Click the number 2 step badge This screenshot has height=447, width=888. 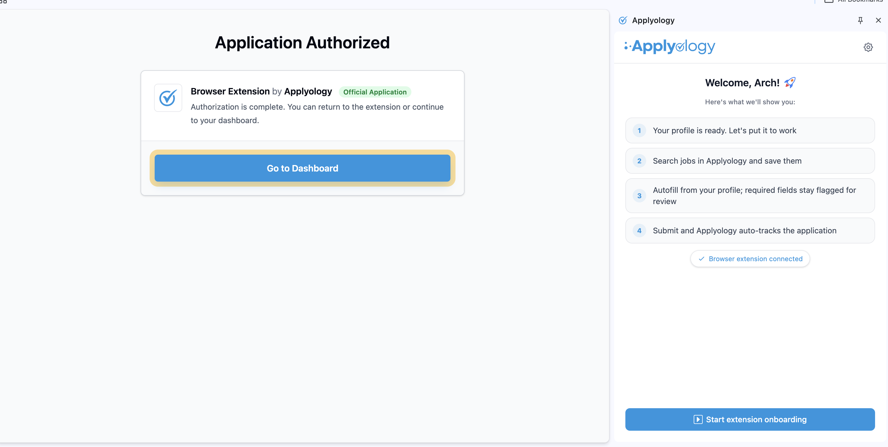coord(639,161)
